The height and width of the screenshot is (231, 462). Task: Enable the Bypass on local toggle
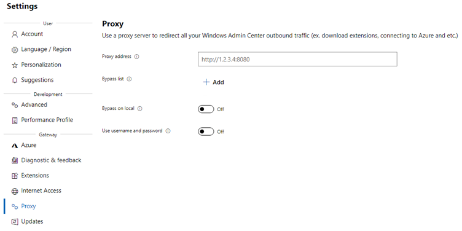click(x=206, y=109)
